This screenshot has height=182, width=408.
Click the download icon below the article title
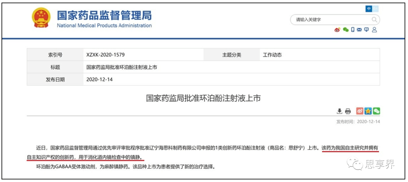pos(339,111)
